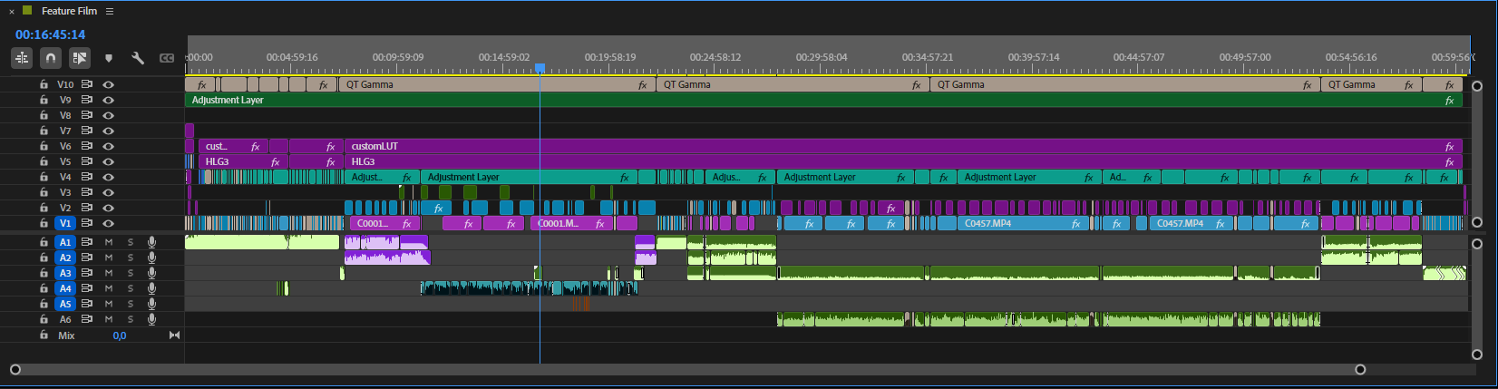Toggle Sync Lock on track V10
The width and height of the screenshot is (1498, 389).
[87, 84]
